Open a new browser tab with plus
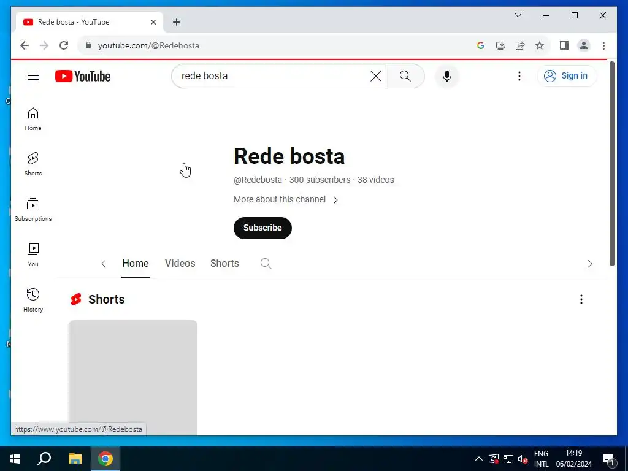The height and width of the screenshot is (471, 628). click(x=177, y=22)
